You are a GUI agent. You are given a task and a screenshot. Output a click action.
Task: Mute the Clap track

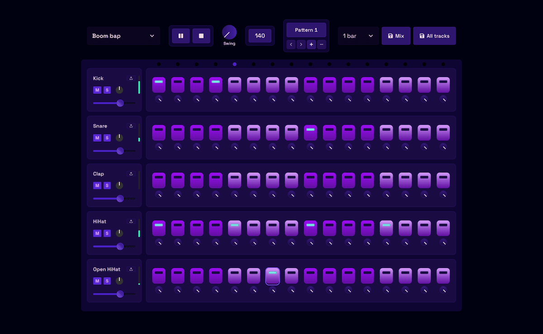coord(97,186)
